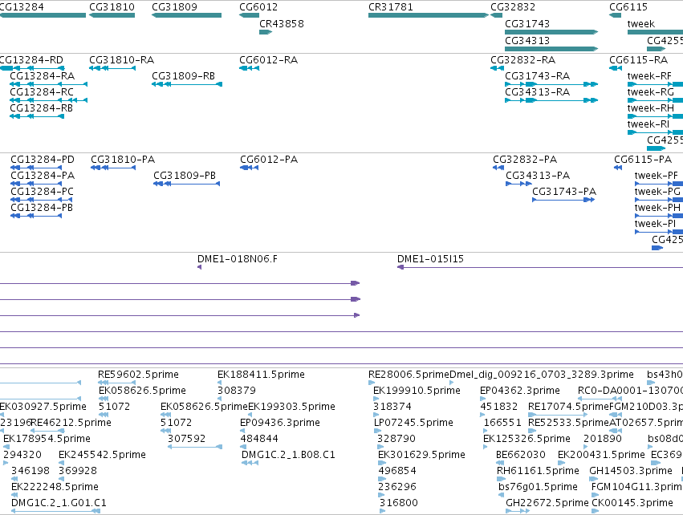Image resolution: width=683 pixels, height=515 pixels.
Task: Open protein tweek-PH label
Action: point(658,208)
